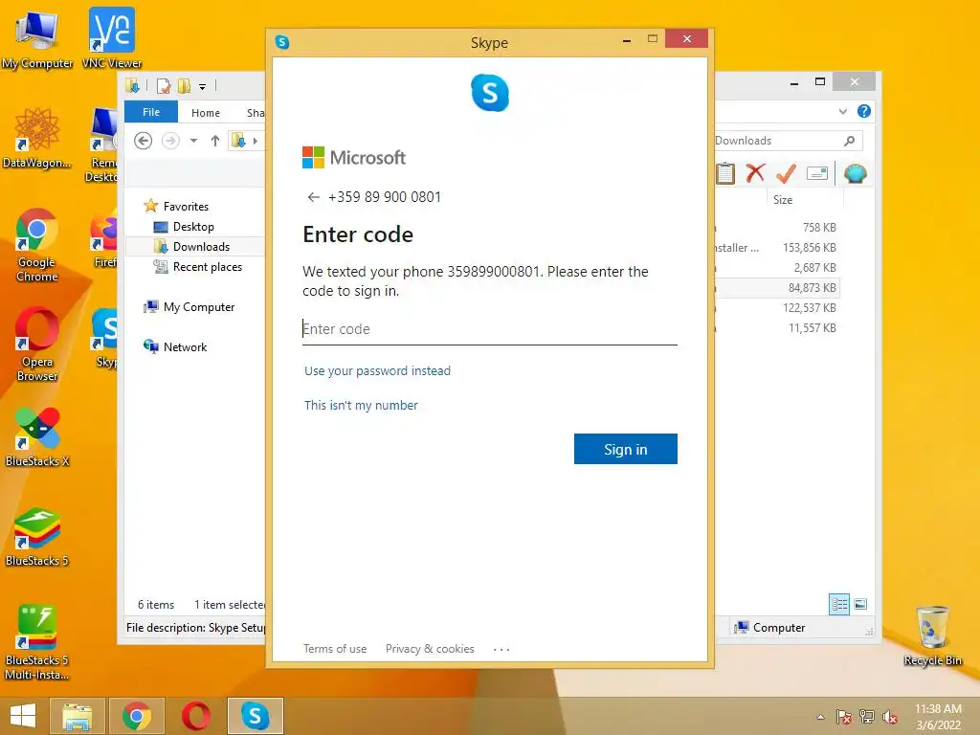Expand address bar path chevron in Explorer
This screenshot has height=735, width=980.
(x=255, y=141)
